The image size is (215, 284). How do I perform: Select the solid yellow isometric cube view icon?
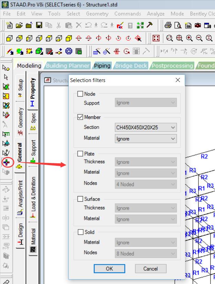(x=69, y=38)
